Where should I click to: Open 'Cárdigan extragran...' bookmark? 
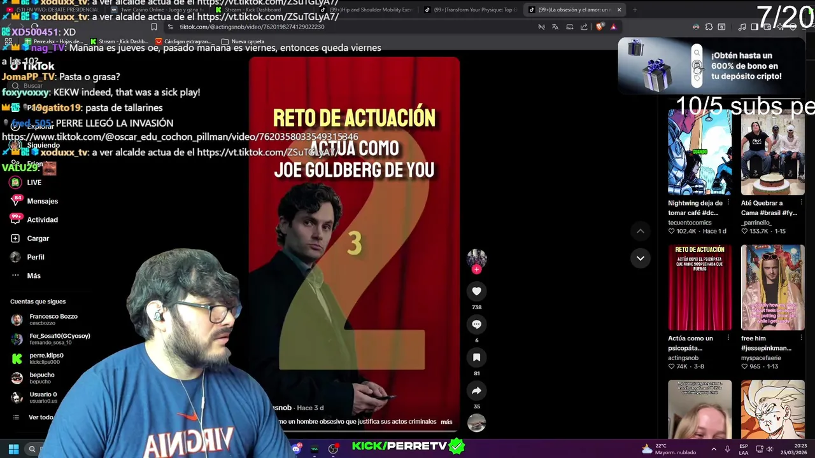tap(184, 41)
